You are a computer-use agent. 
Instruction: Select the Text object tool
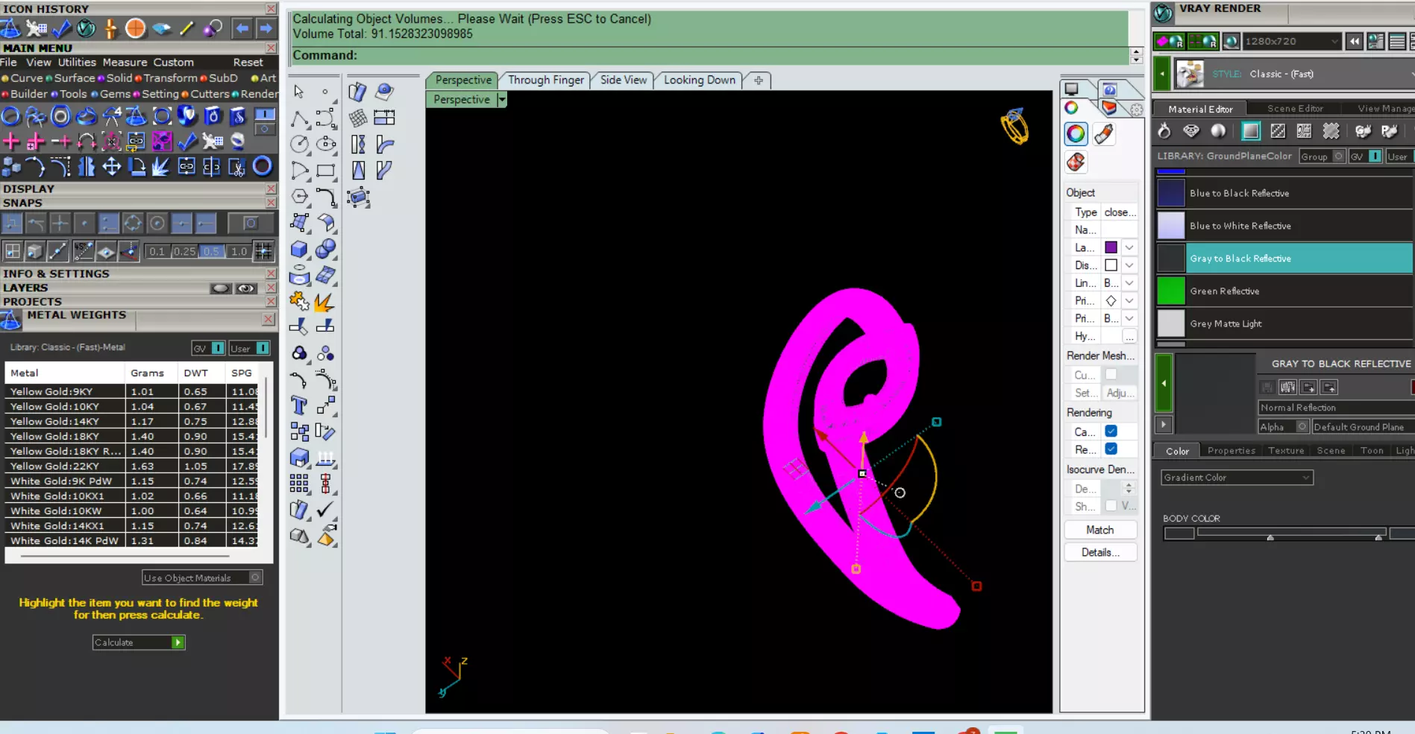299,405
